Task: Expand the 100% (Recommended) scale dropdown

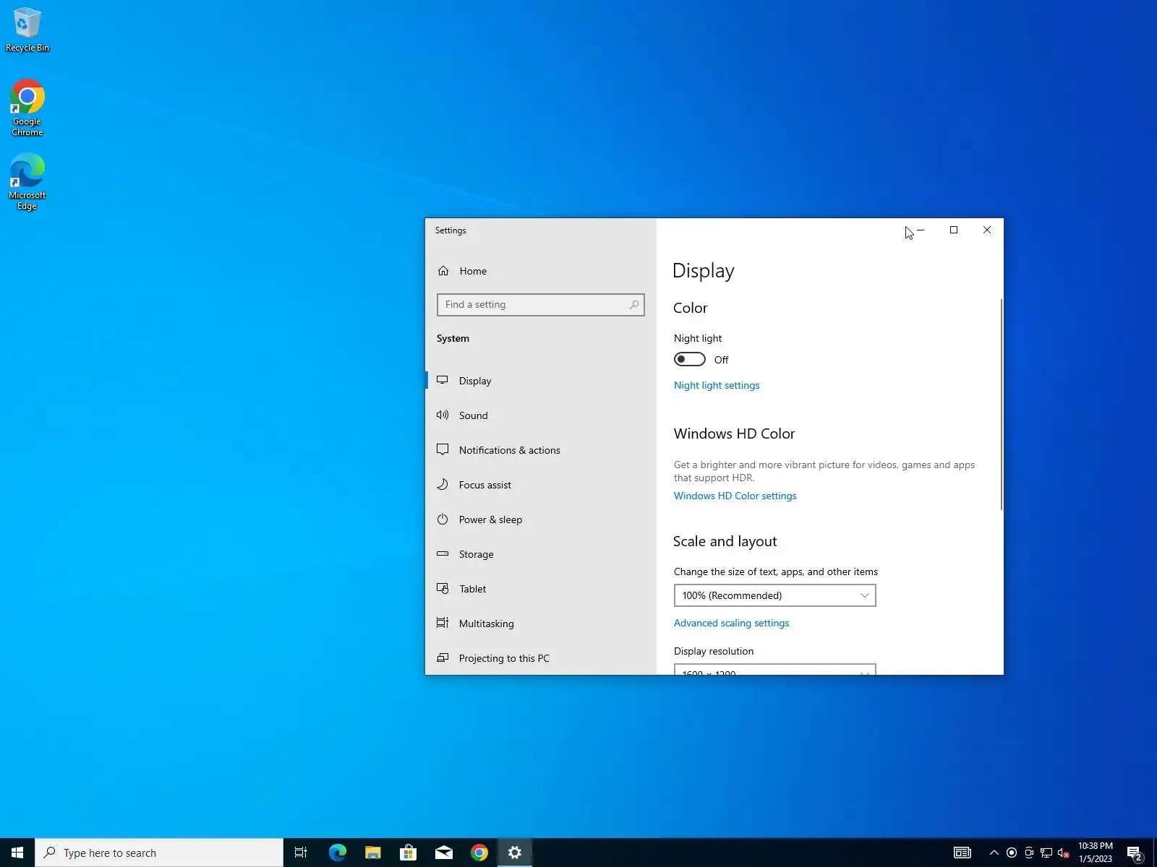Action: 774,595
